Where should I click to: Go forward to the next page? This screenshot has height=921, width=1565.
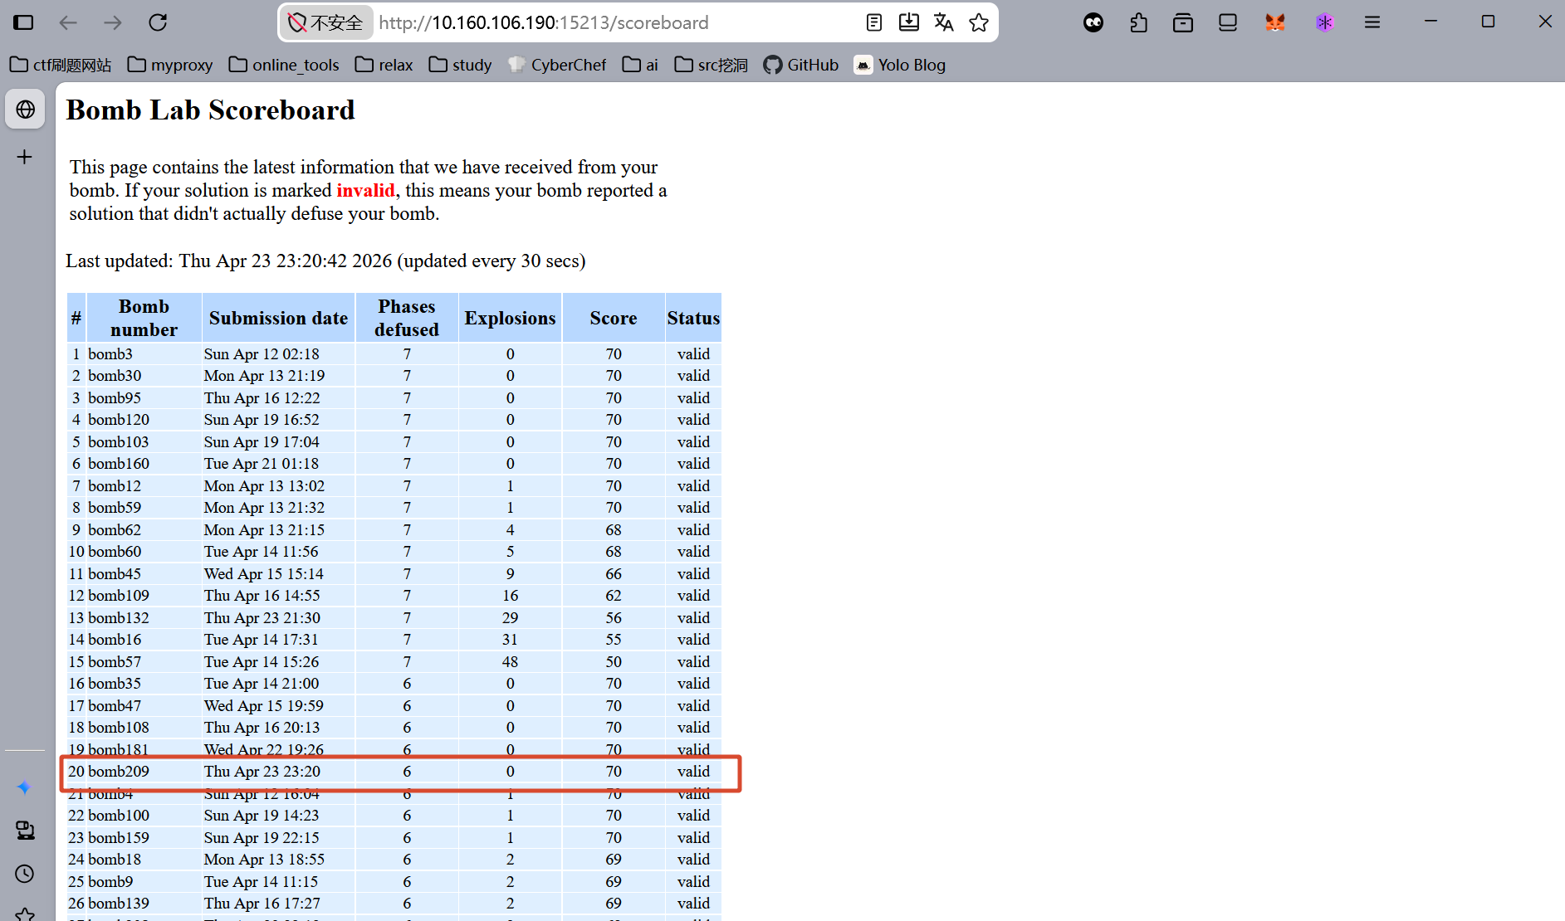(x=113, y=22)
